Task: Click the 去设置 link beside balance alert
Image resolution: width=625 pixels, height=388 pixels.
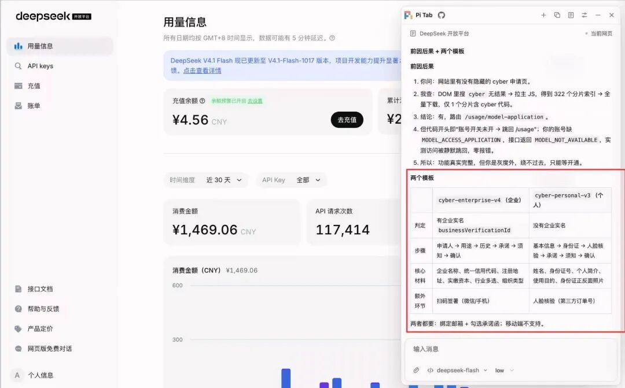Action: (x=255, y=101)
